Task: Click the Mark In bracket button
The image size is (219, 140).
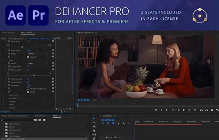Action: point(162,110)
